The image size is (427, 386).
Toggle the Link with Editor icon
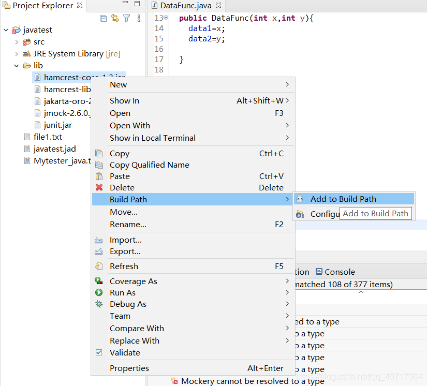[x=115, y=18]
